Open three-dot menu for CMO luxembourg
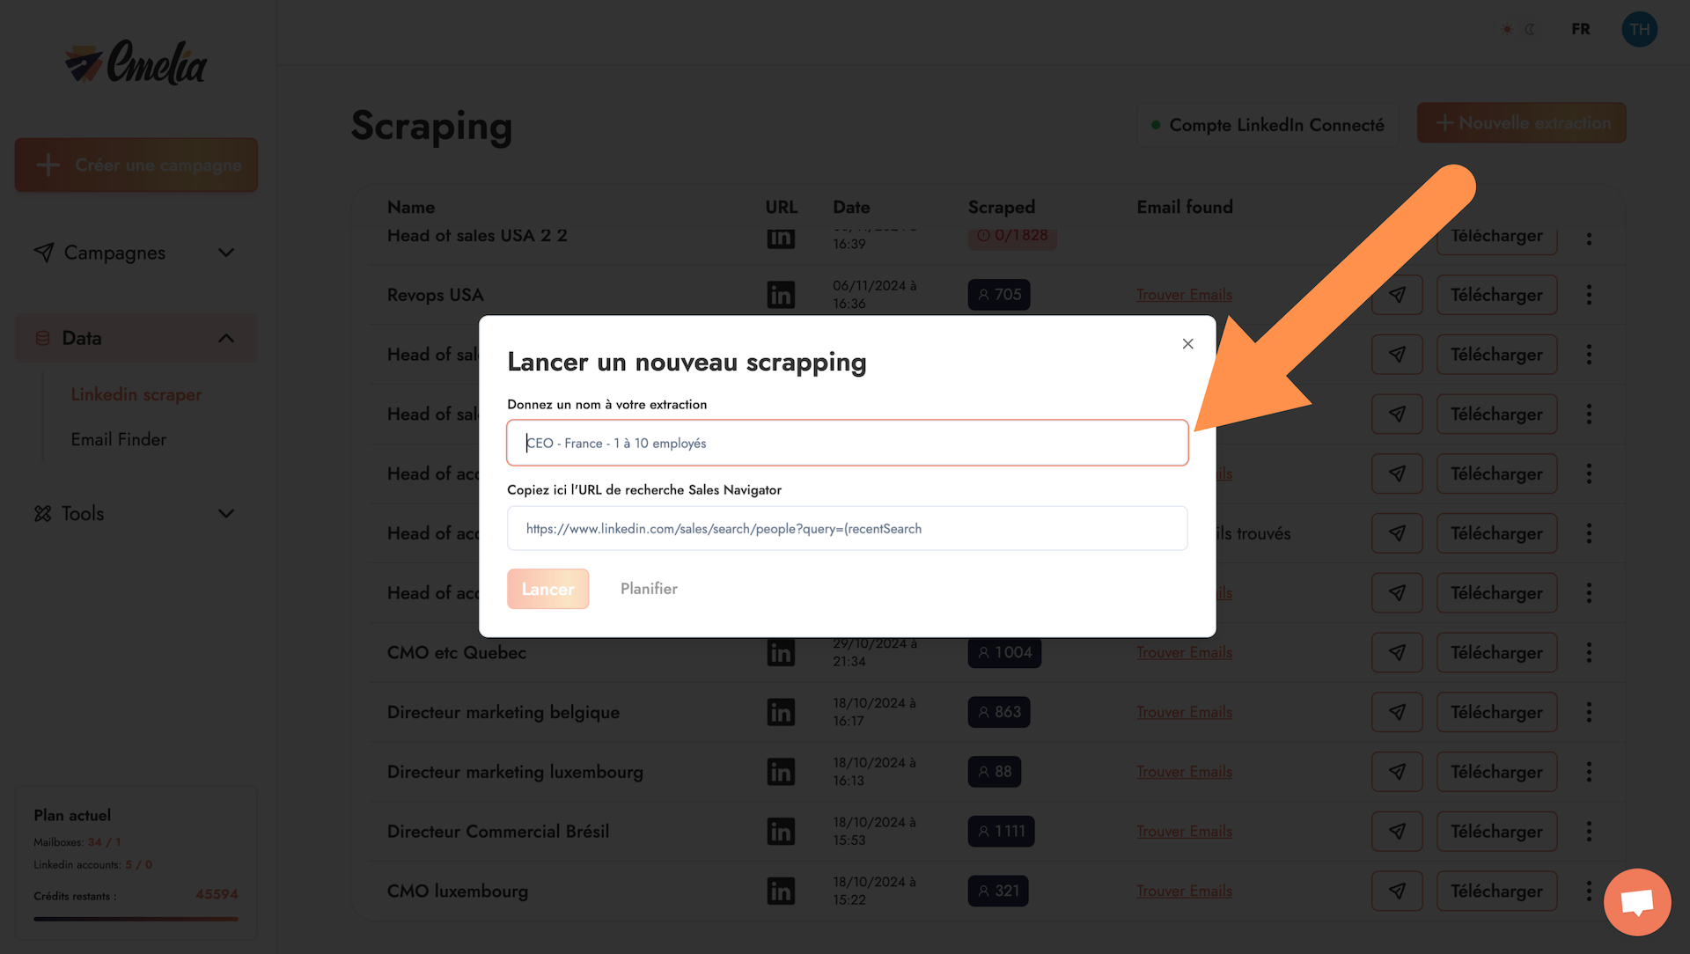Screen dimensions: 1690x954 click(x=1589, y=891)
